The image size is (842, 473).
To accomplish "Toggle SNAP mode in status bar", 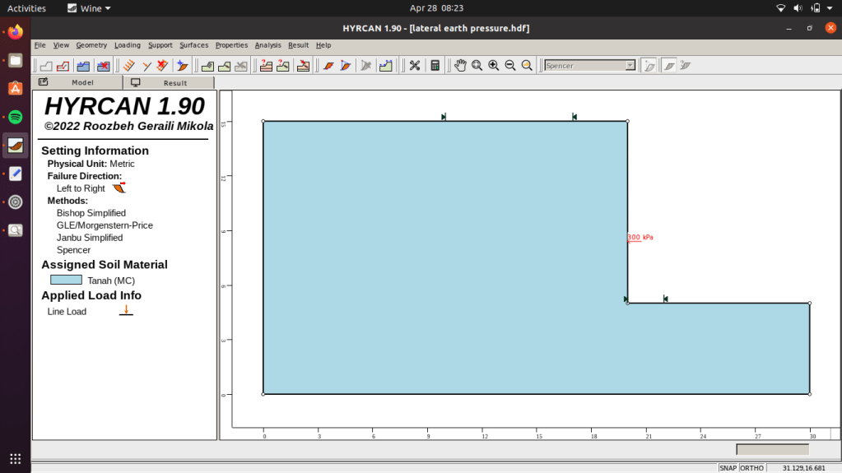I will point(728,468).
